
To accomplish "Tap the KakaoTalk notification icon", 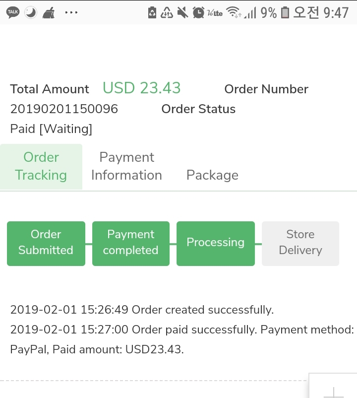I will (x=13, y=12).
